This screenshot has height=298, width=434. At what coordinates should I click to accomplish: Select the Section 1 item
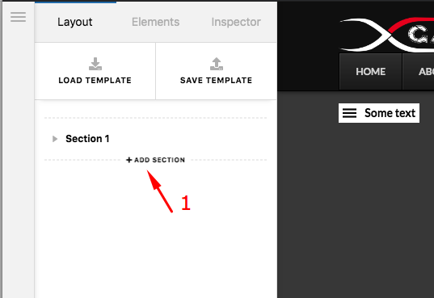pos(87,139)
